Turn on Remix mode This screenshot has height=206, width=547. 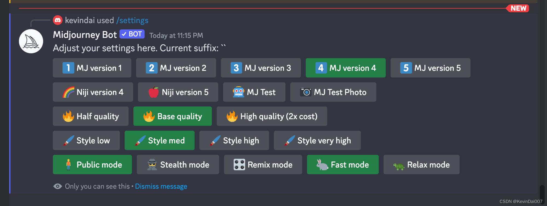coord(263,165)
